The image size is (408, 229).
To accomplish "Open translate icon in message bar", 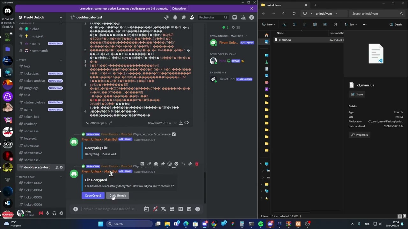I will (164, 209).
